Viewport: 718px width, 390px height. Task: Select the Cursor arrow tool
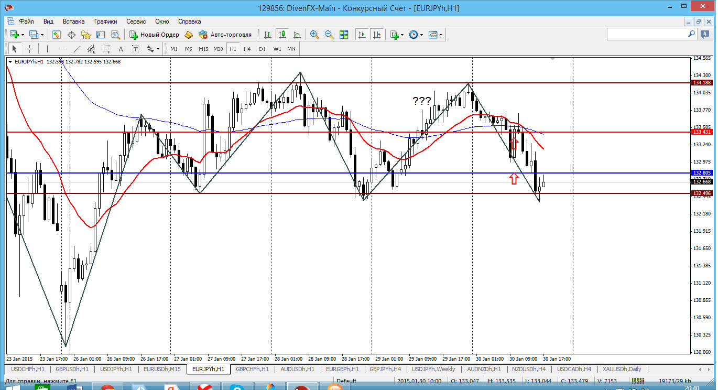pos(14,49)
